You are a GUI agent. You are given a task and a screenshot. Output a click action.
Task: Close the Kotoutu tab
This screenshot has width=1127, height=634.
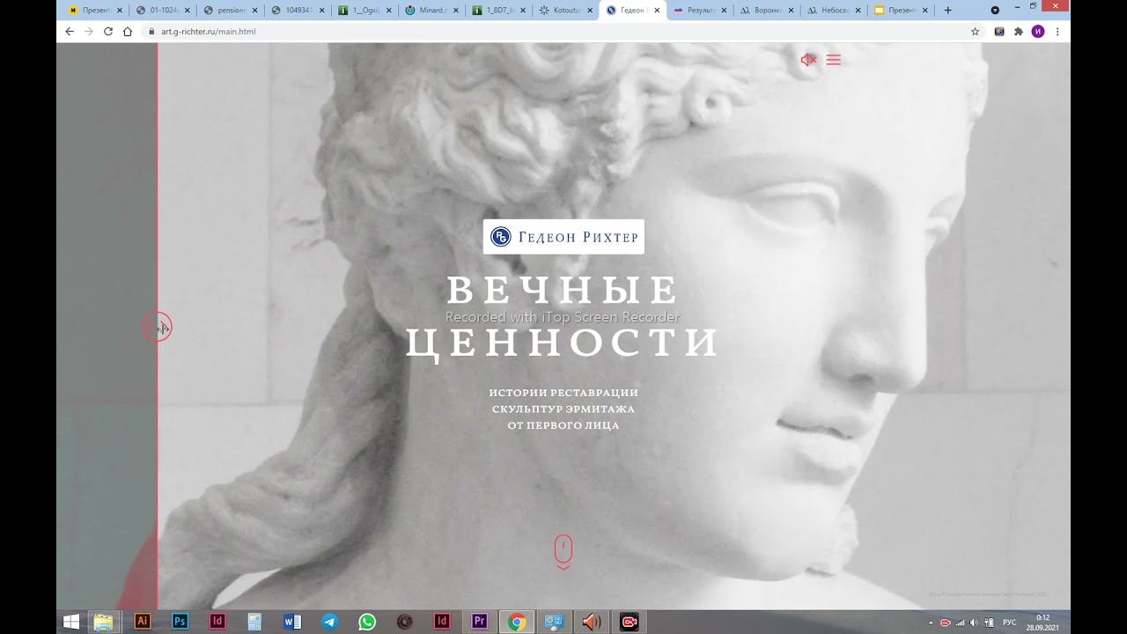590,11
